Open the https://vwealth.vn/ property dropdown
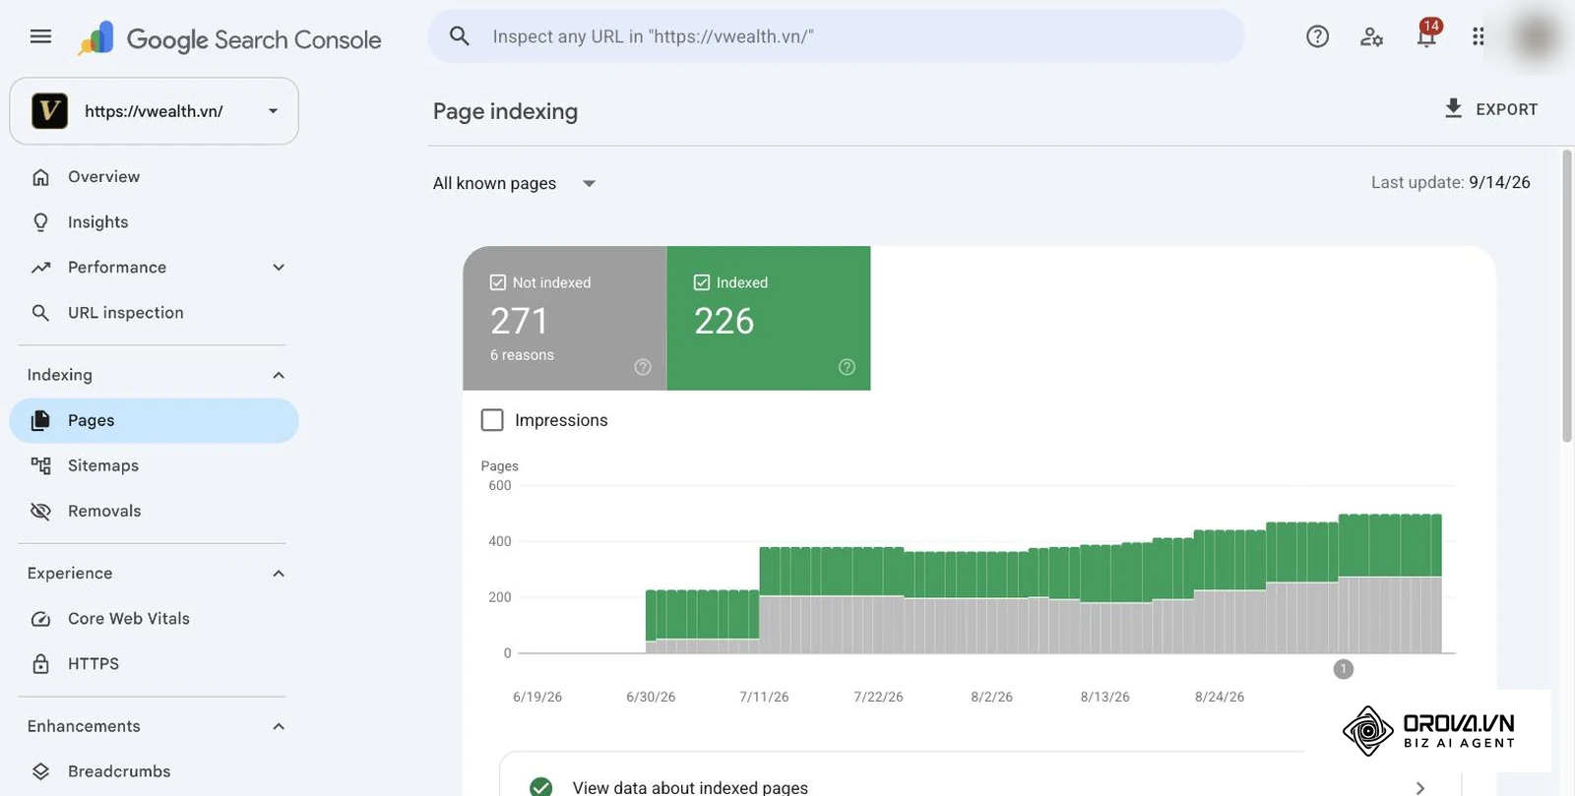The width and height of the screenshot is (1575, 796). click(154, 111)
